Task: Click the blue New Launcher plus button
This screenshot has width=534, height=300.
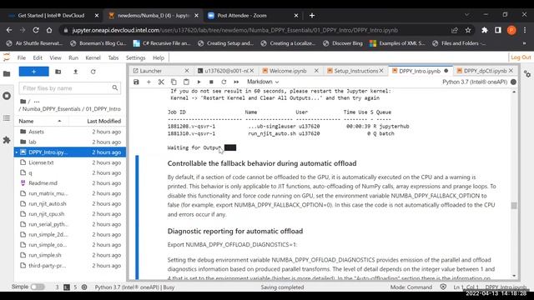Action: (x=33, y=72)
